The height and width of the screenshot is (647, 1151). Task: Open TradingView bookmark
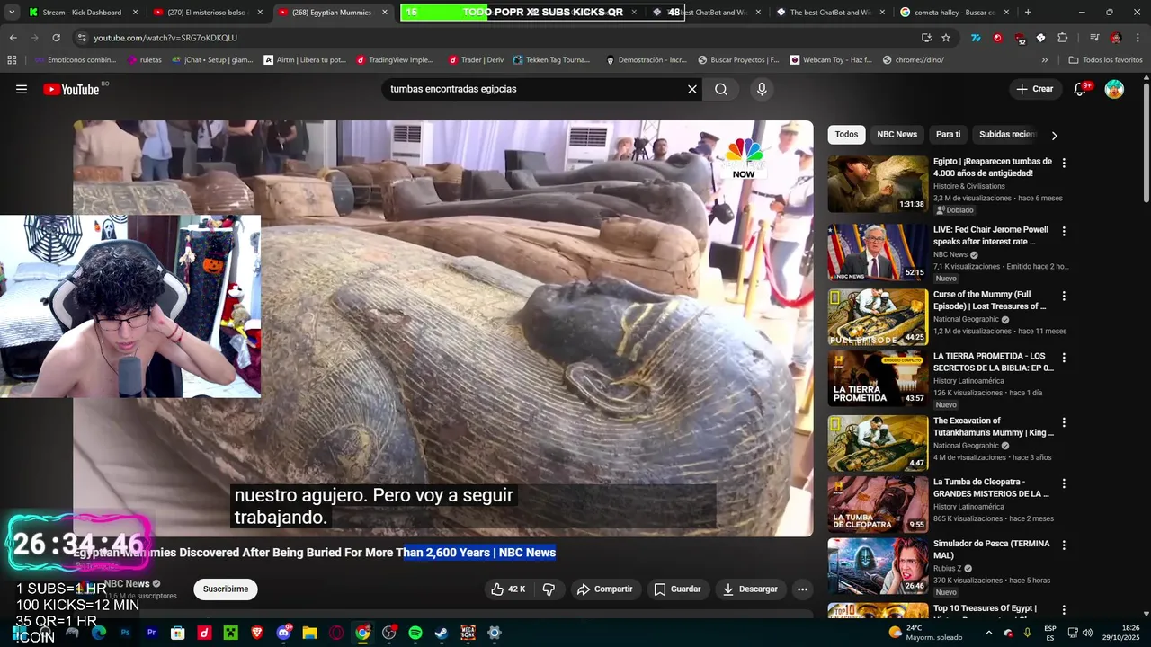395,60
